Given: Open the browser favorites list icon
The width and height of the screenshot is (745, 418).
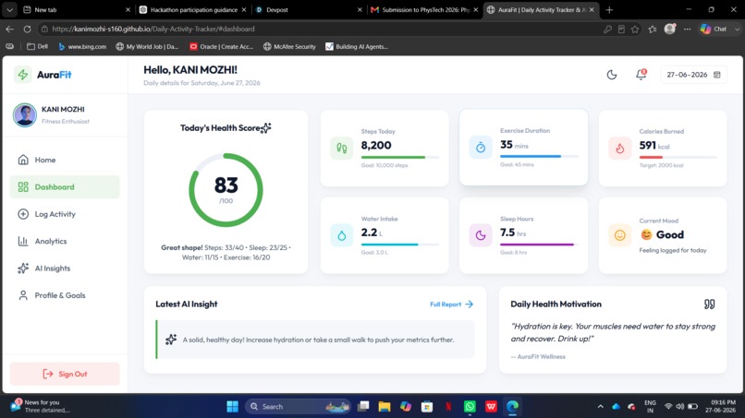Looking at the screenshot, I should [x=653, y=29].
